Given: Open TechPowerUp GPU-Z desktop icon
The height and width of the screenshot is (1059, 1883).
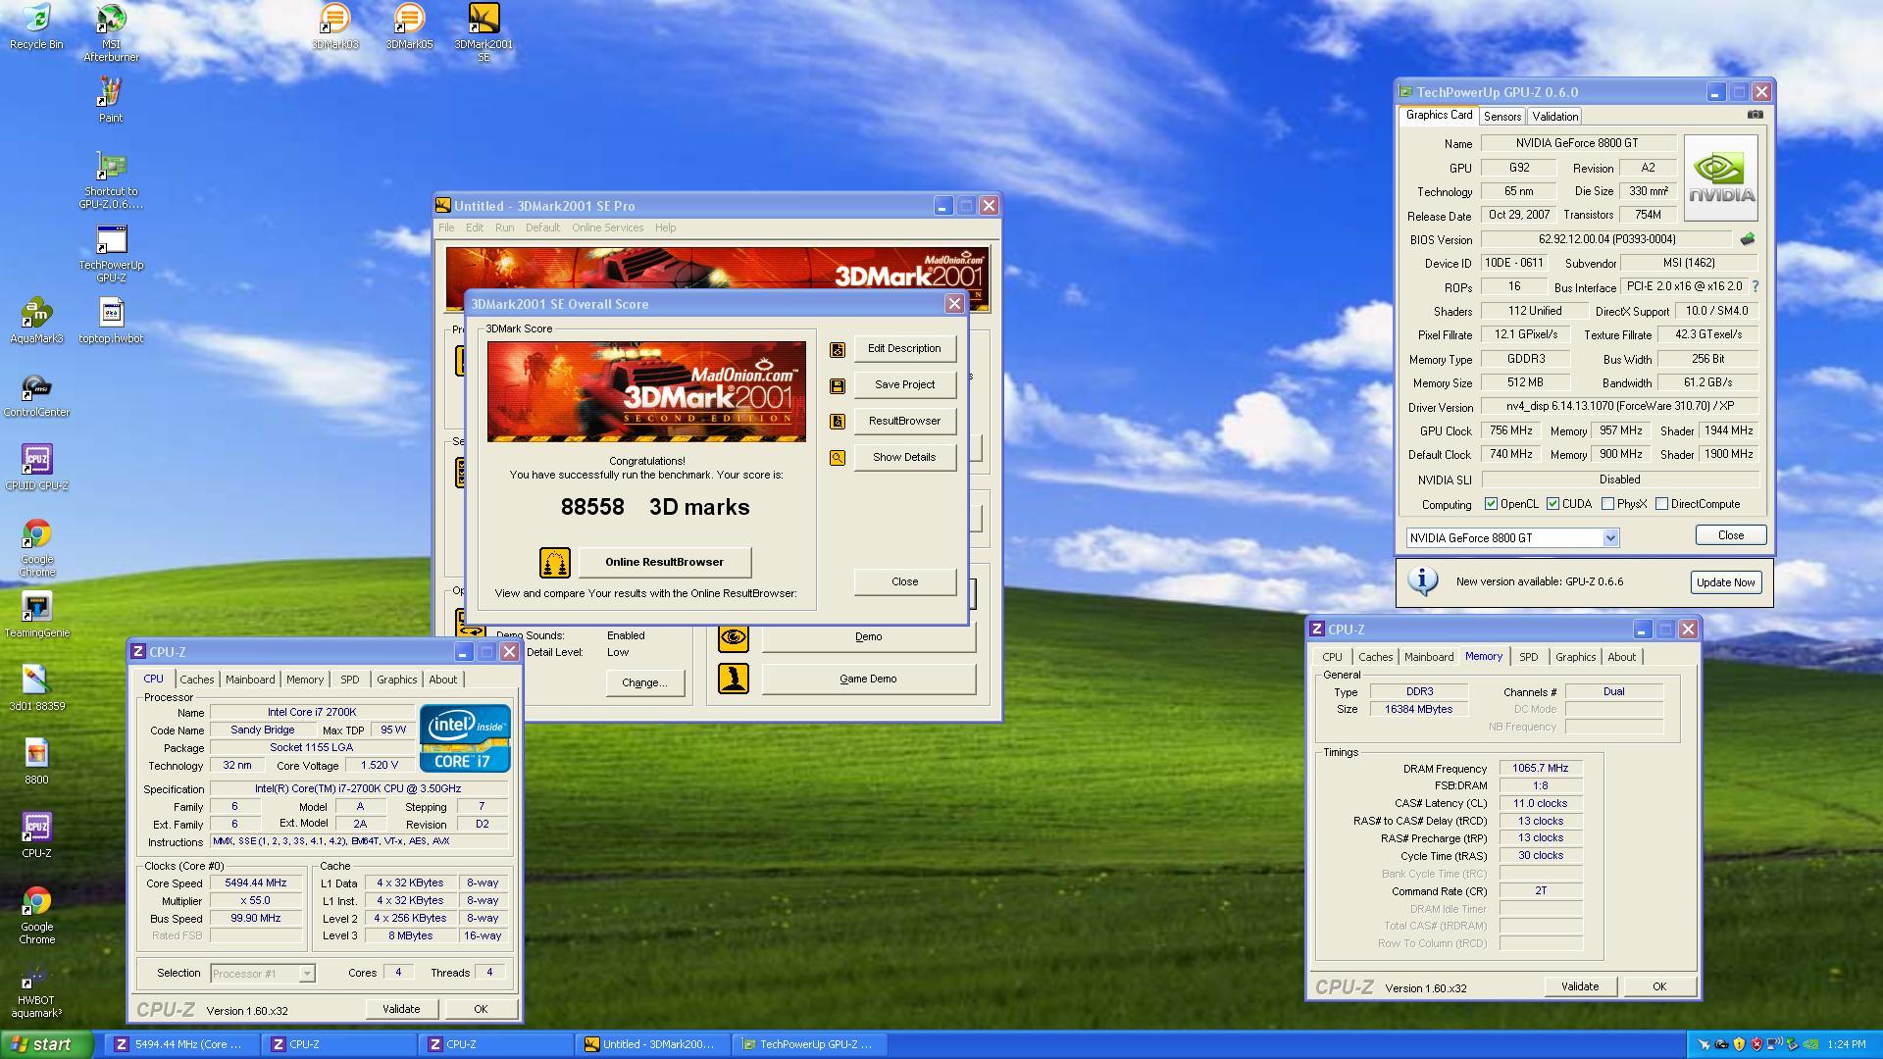Looking at the screenshot, I should click(111, 254).
